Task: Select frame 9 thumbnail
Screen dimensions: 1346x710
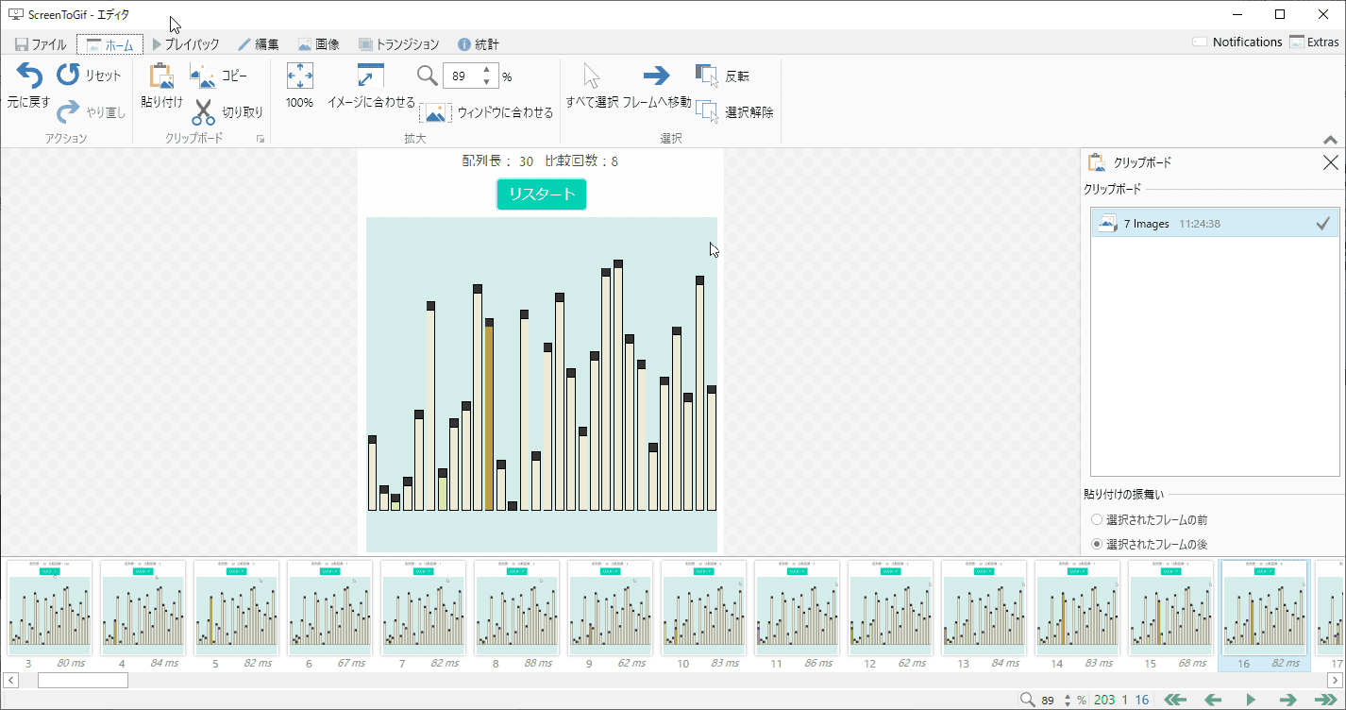Action: (x=610, y=608)
